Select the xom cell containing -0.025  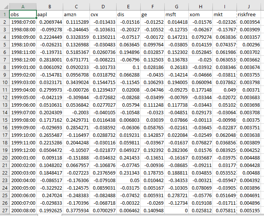tap(200, 60)
